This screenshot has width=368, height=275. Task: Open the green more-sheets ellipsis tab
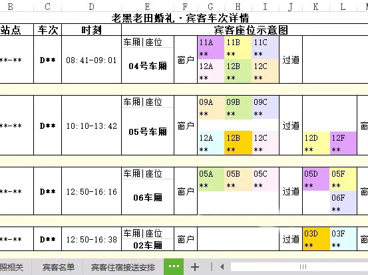pyautogui.click(x=174, y=266)
